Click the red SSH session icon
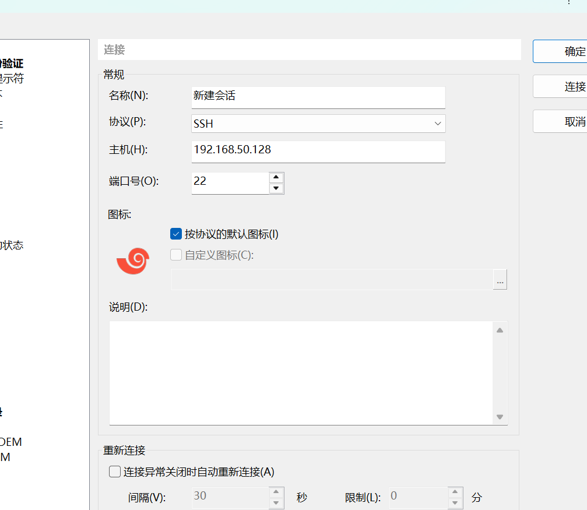The width and height of the screenshot is (587, 510). (x=132, y=261)
